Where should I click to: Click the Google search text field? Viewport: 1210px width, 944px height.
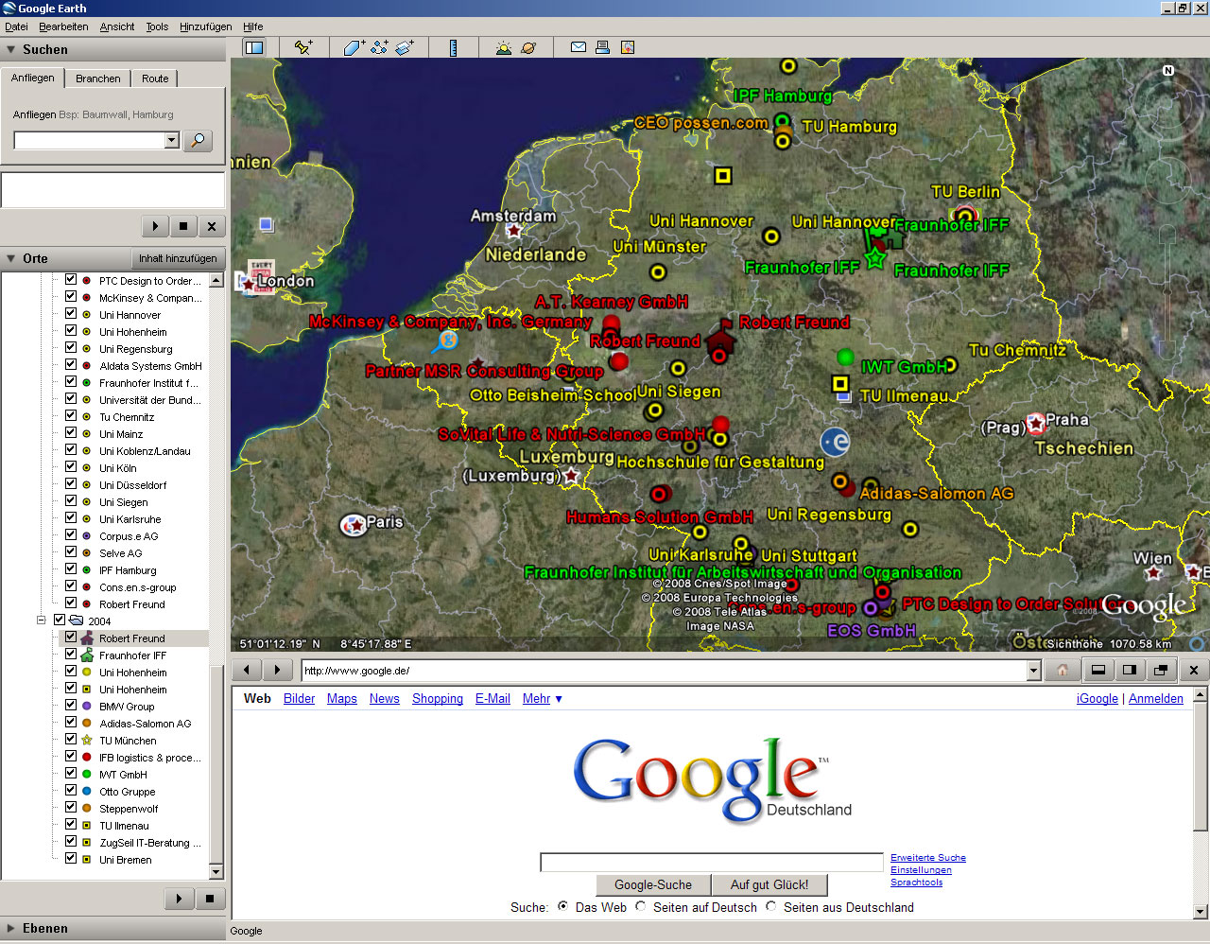711,862
